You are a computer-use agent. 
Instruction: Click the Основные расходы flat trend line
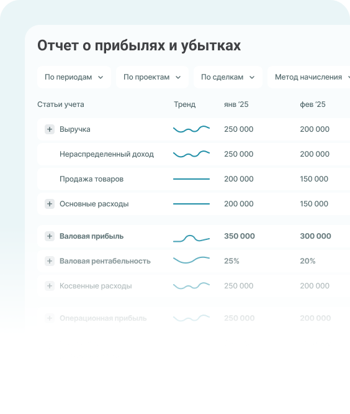click(191, 204)
